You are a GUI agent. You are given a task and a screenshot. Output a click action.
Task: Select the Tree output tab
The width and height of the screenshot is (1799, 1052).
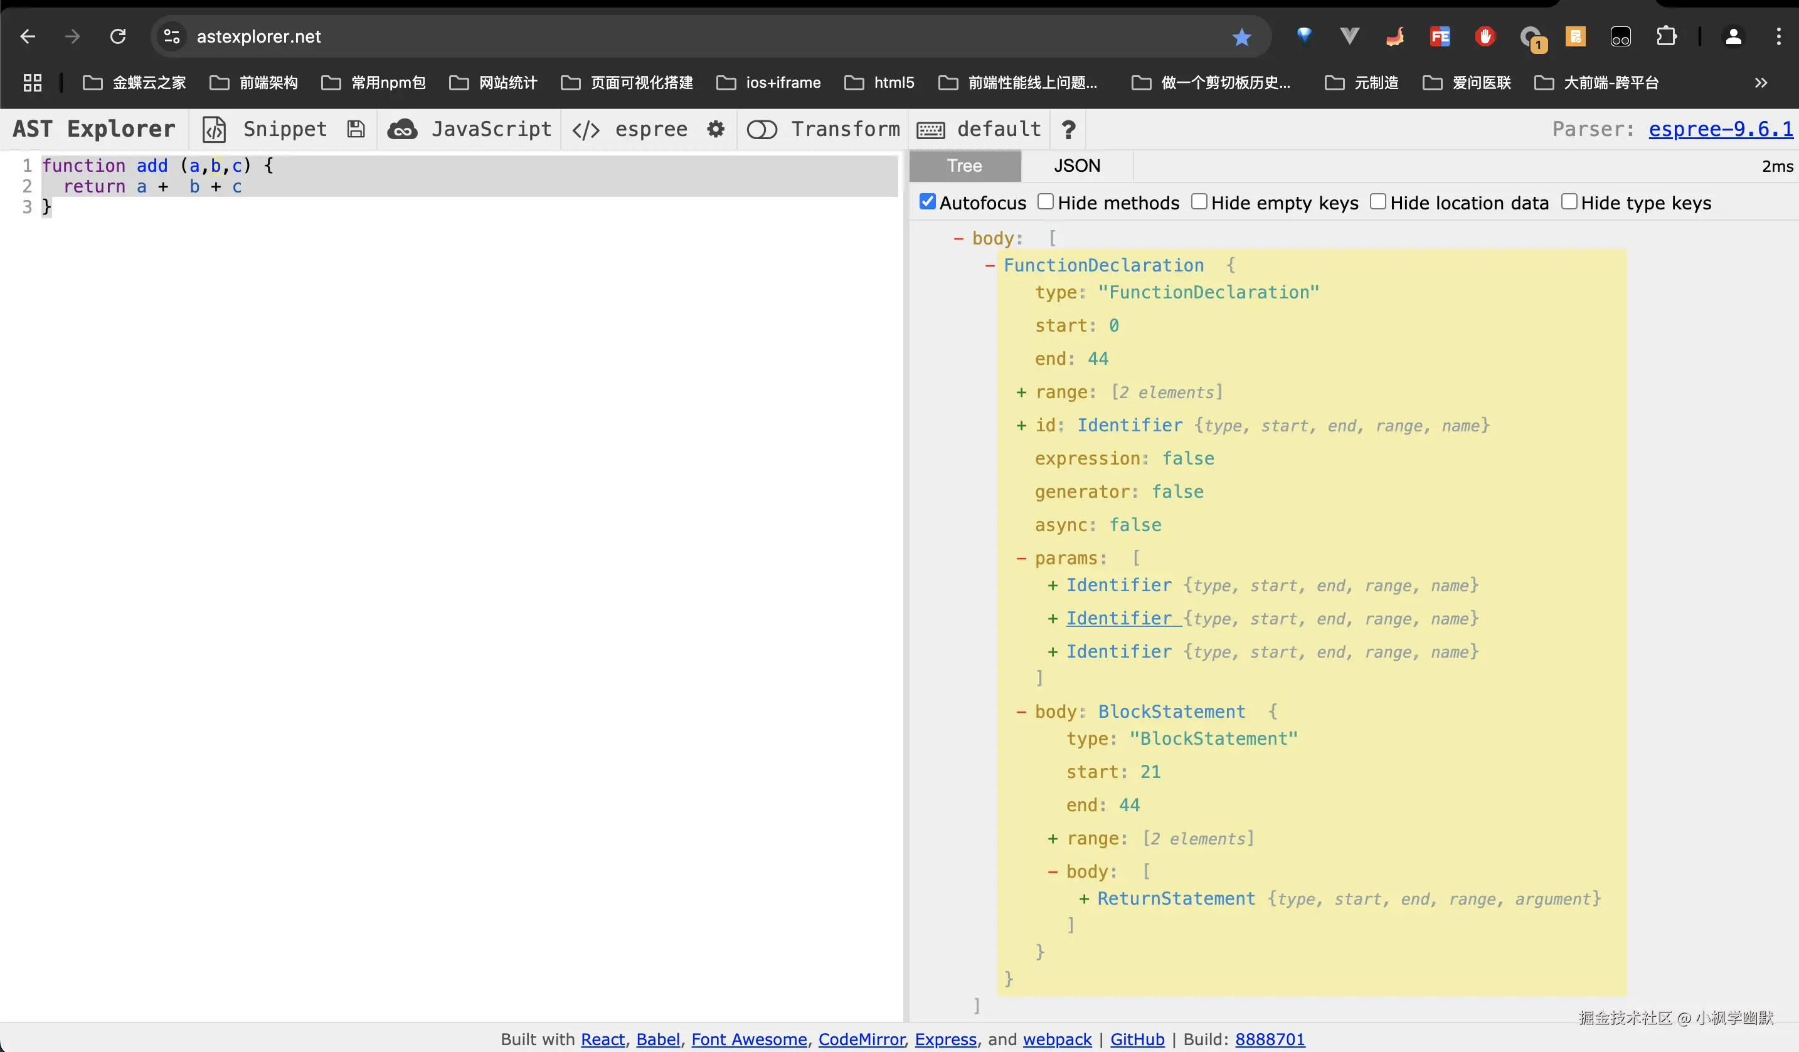[965, 166]
